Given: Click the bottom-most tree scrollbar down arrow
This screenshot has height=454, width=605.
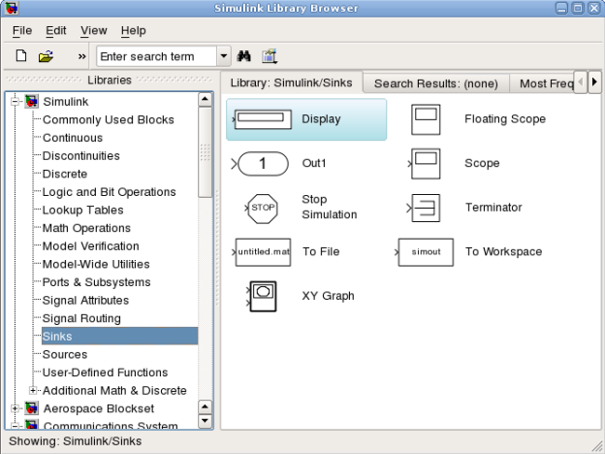Looking at the screenshot, I should pos(205,421).
